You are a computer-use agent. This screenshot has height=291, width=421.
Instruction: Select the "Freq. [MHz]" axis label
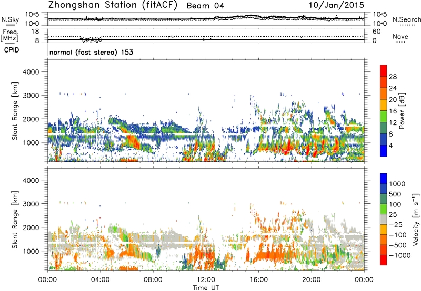pyautogui.click(x=10, y=36)
